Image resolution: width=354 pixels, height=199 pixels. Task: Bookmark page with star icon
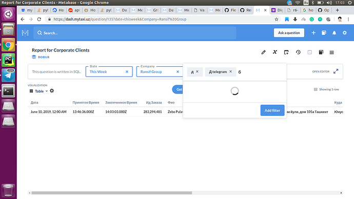[x=277, y=19]
